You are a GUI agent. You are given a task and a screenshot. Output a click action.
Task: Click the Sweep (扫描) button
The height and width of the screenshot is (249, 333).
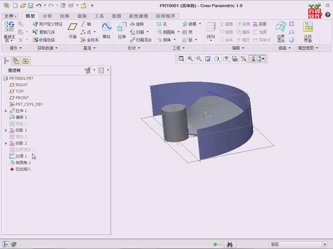pos(137,32)
